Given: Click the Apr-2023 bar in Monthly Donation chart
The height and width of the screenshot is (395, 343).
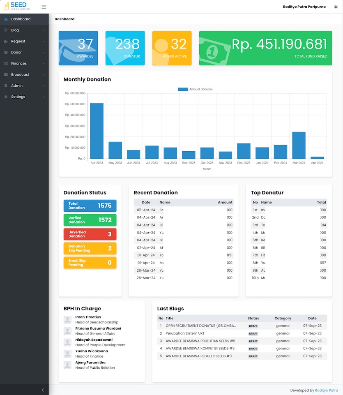Looking at the screenshot, I should [97, 131].
